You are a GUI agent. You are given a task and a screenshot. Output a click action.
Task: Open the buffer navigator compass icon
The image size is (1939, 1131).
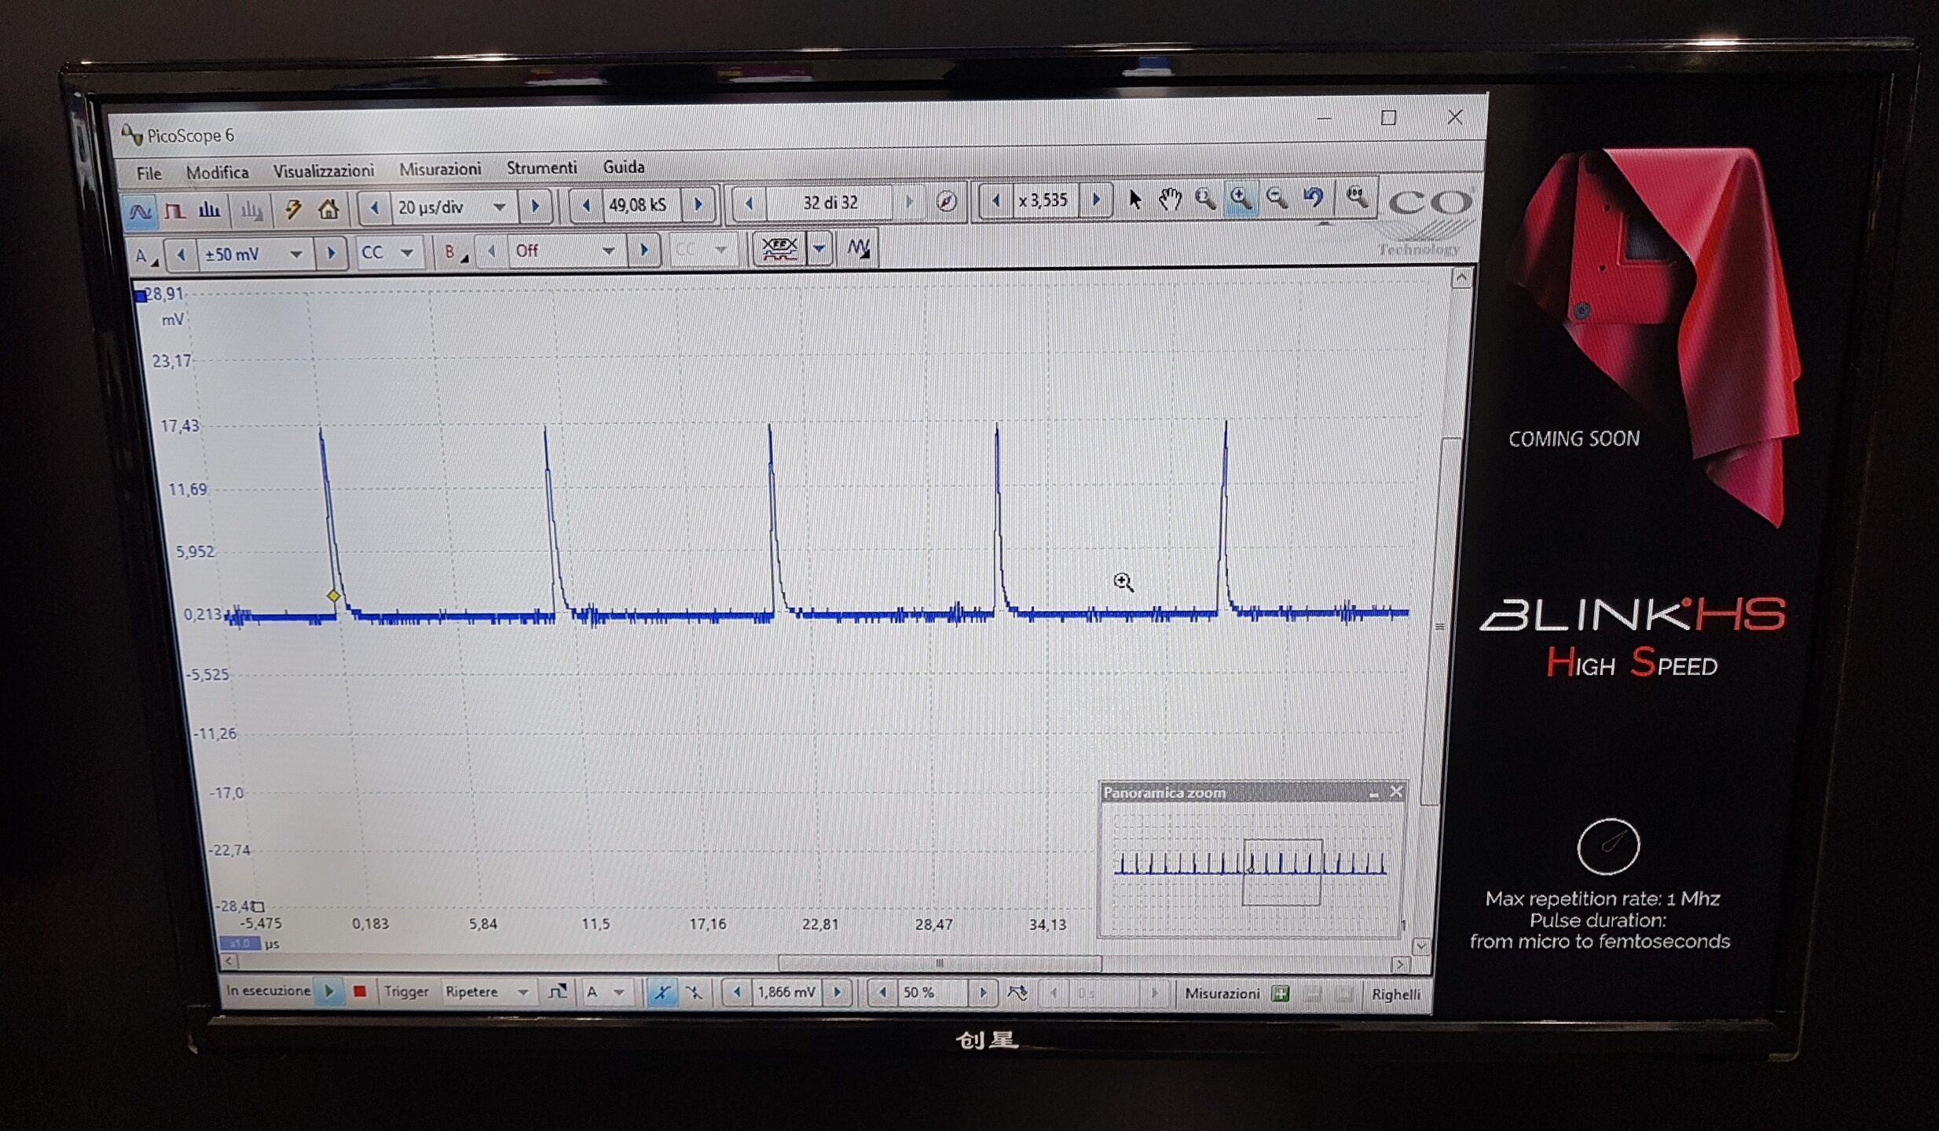pyautogui.click(x=947, y=202)
